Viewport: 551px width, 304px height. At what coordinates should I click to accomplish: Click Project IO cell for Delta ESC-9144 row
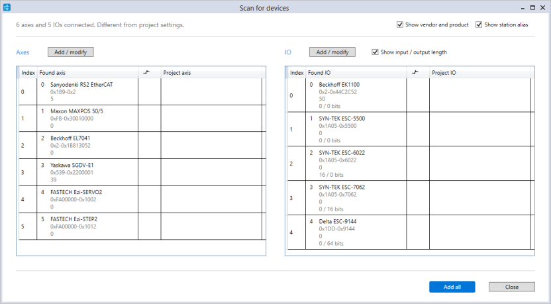click(480, 232)
